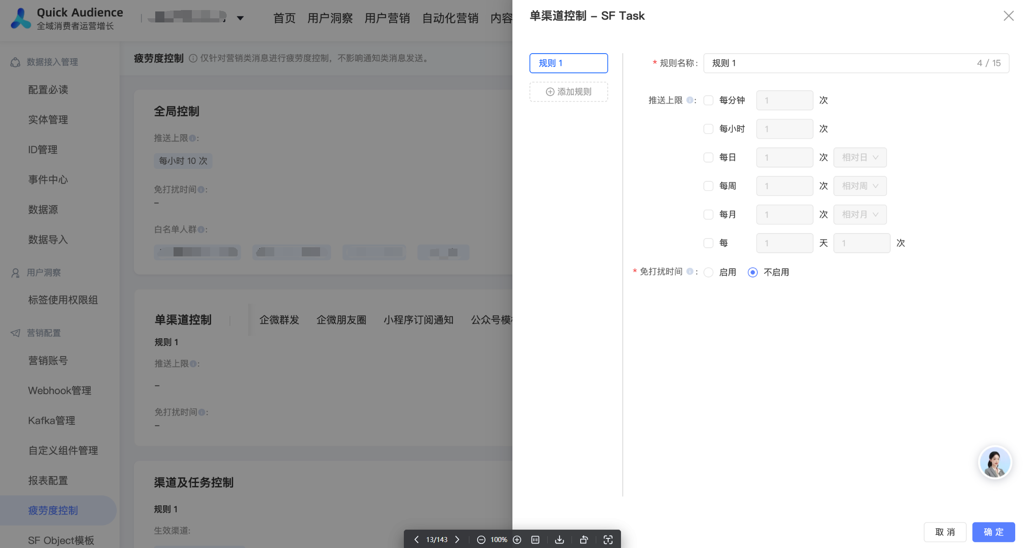Zoom in using the plus icon
The image size is (1023, 548).
pos(517,540)
